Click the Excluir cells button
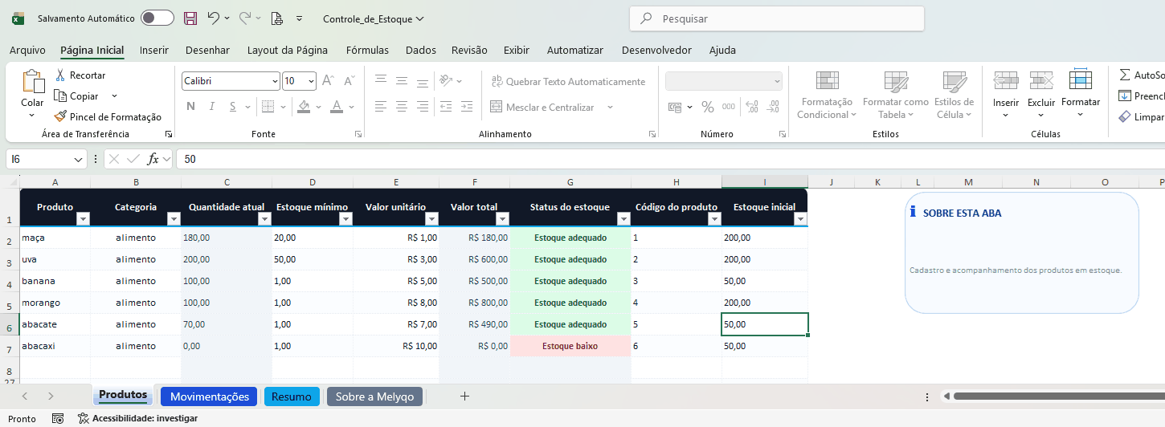Image resolution: width=1165 pixels, height=427 pixels. [x=1041, y=95]
